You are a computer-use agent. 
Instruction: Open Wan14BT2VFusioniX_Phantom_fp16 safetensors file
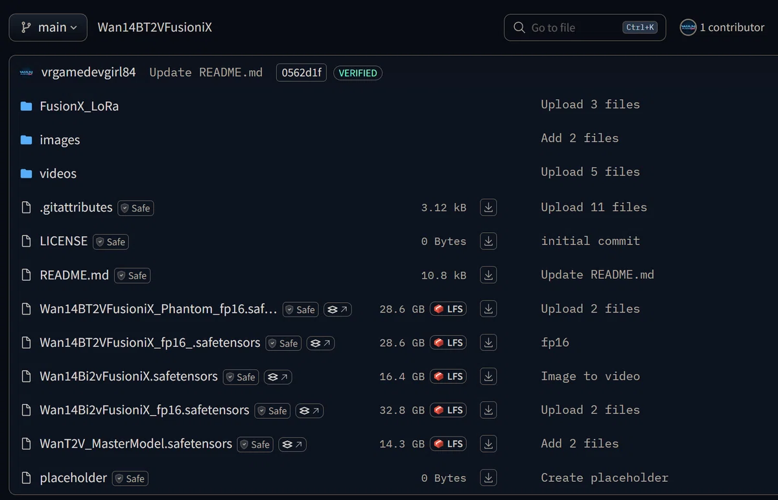click(158, 309)
